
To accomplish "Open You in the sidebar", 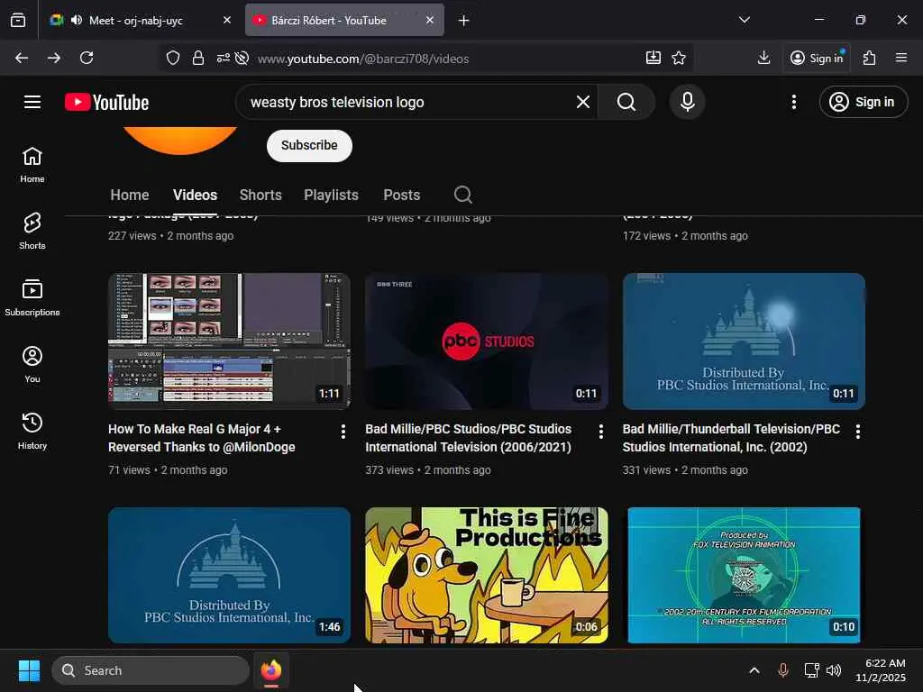I will [x=32, y=364].
